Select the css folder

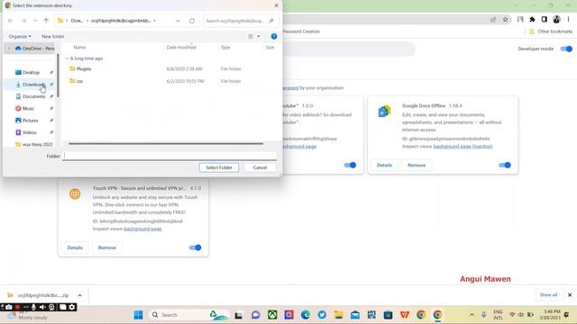[79, 81]
